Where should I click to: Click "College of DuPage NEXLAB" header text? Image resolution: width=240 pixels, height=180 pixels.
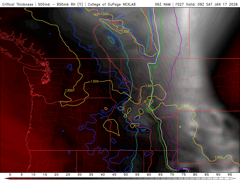(112, 4)
